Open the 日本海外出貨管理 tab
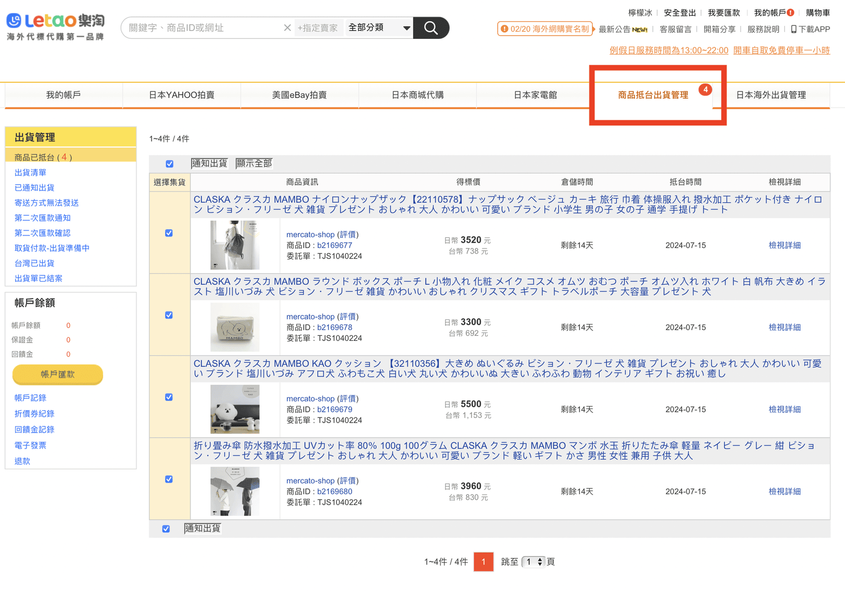Viewport: 845px width, 591px height. (771, 95)
